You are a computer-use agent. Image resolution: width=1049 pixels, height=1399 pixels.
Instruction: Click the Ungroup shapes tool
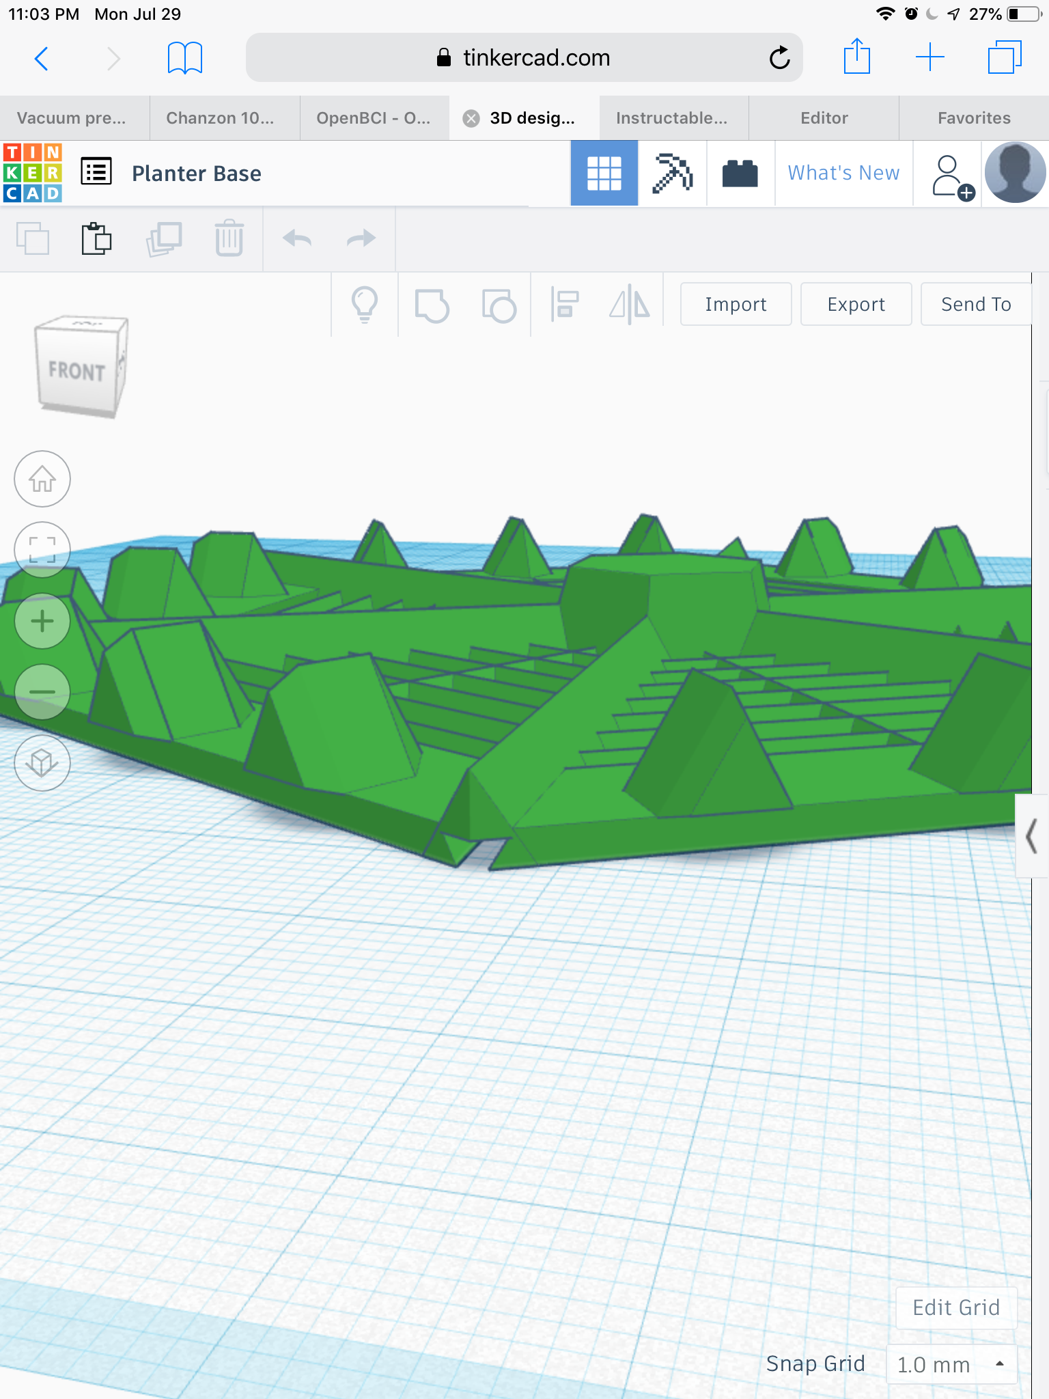point(499,305)
